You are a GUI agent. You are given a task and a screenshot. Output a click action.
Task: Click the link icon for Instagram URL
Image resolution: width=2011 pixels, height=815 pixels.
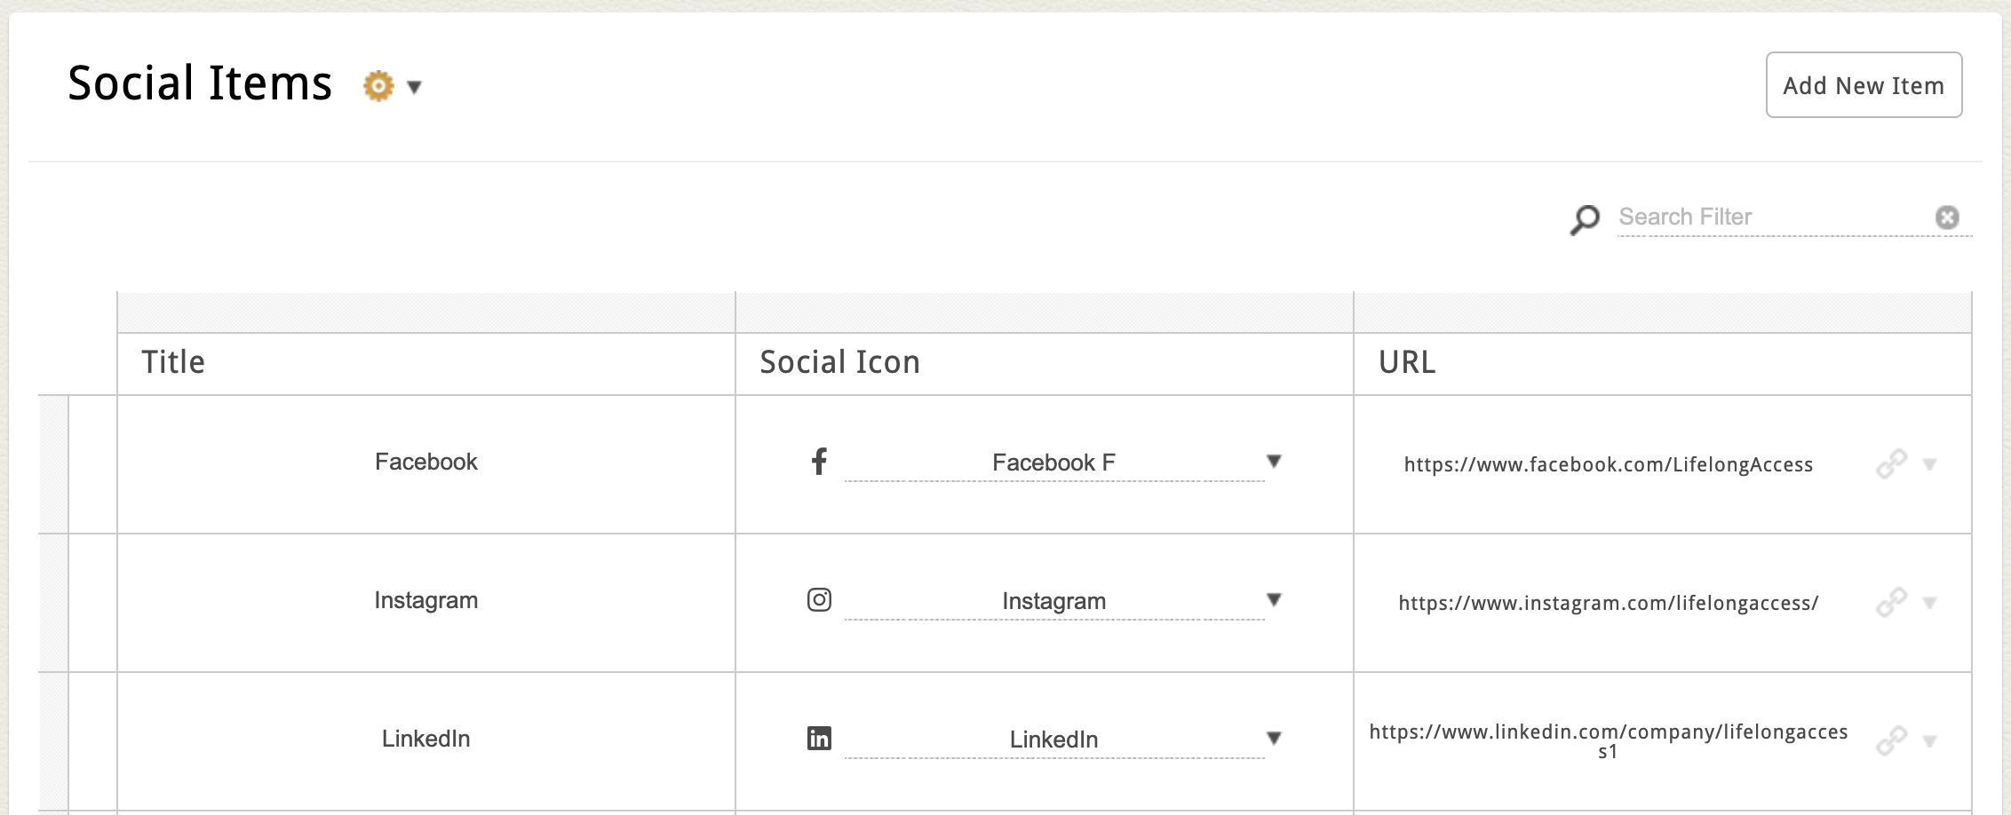tap(1891, 602)
